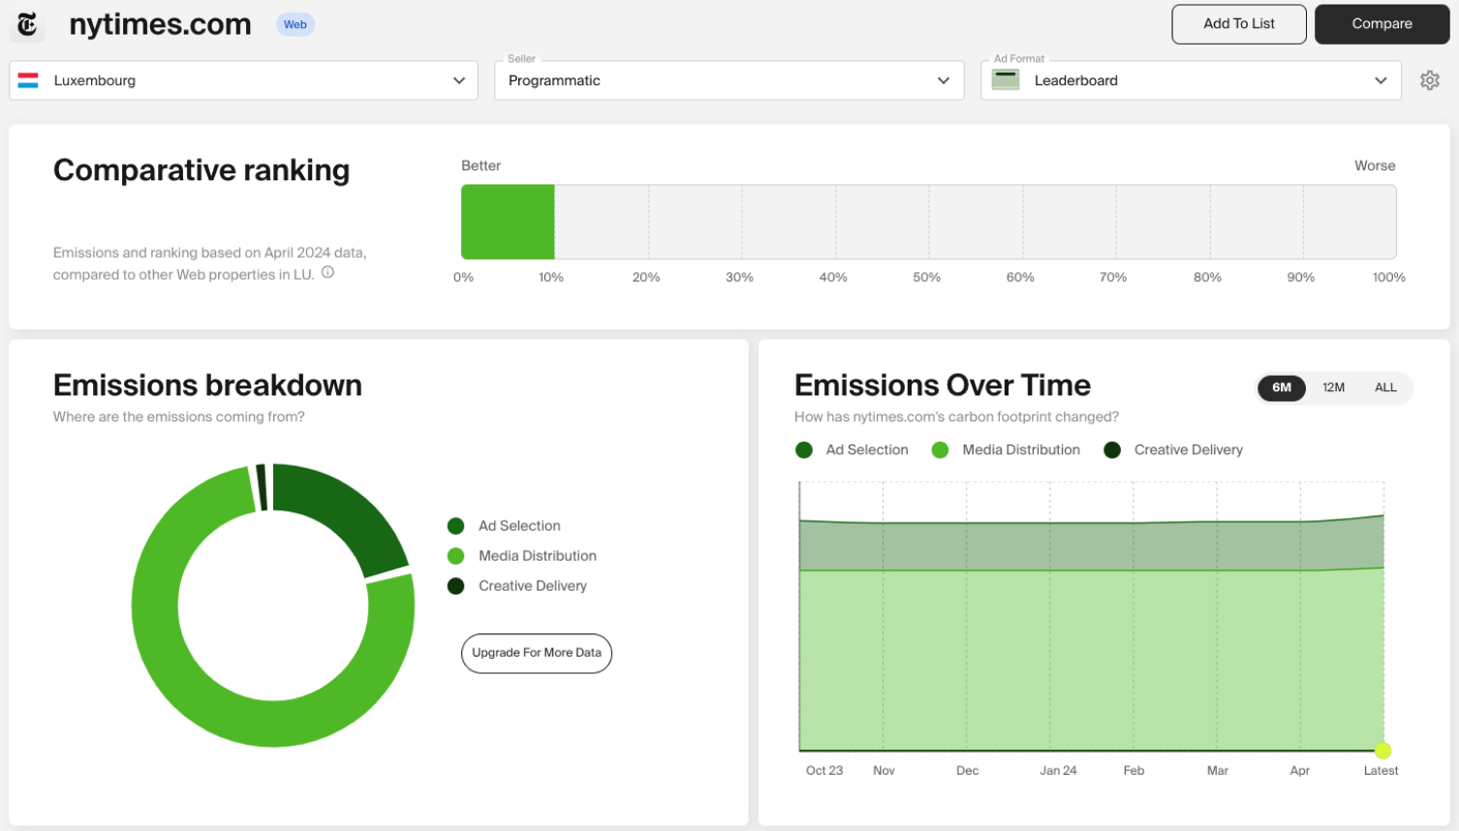The width and height of the screenshot is (1459, 831).
Task: Click the Emissions Over Time heading
Action: [x=943, y=385]
